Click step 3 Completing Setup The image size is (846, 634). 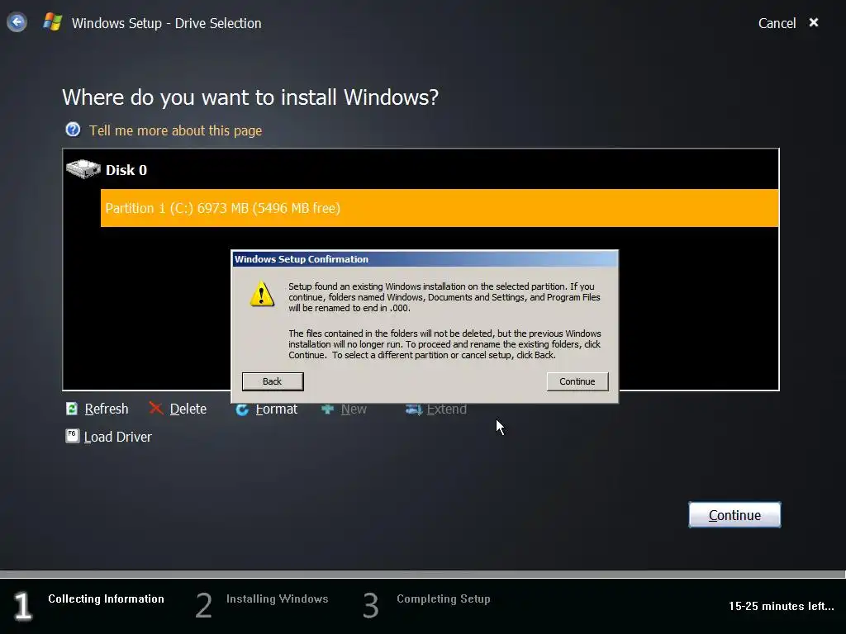[x=427, y=603]
